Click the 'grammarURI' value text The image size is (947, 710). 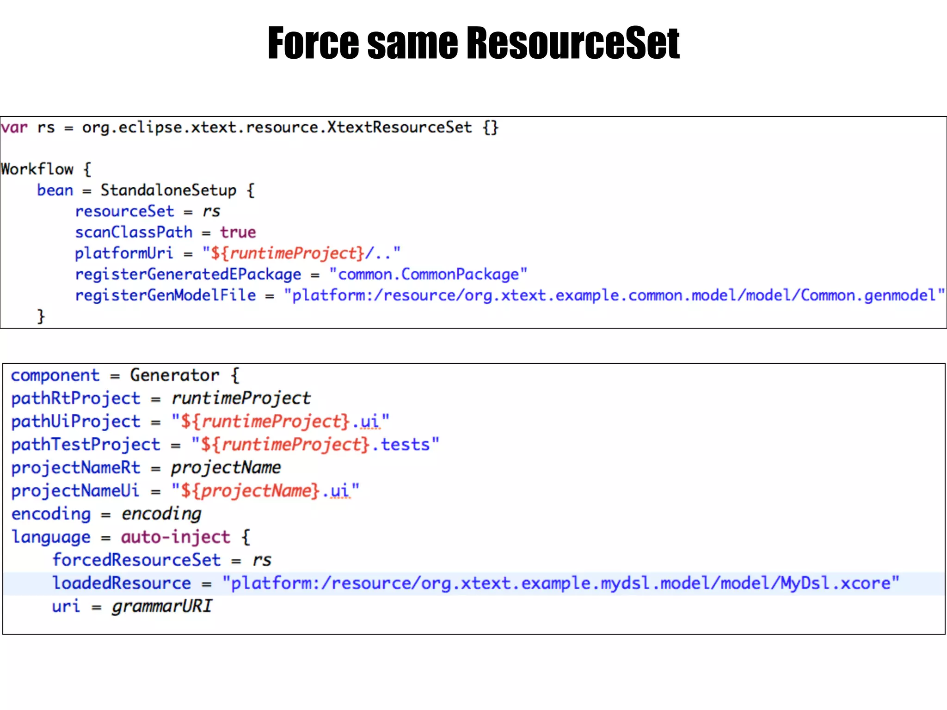[x=162, y=606]
